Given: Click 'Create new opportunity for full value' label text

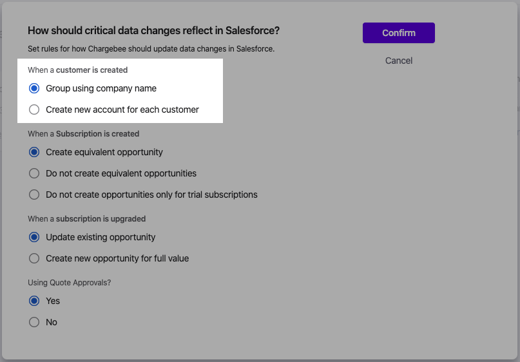Looking at the screenshot, I should click(x=117, y=258).
